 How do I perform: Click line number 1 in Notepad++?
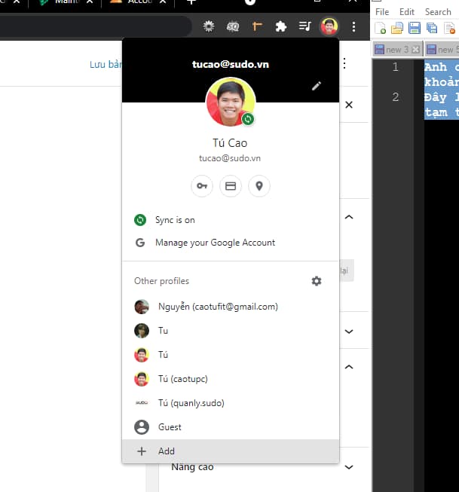(x=395, y=66)
